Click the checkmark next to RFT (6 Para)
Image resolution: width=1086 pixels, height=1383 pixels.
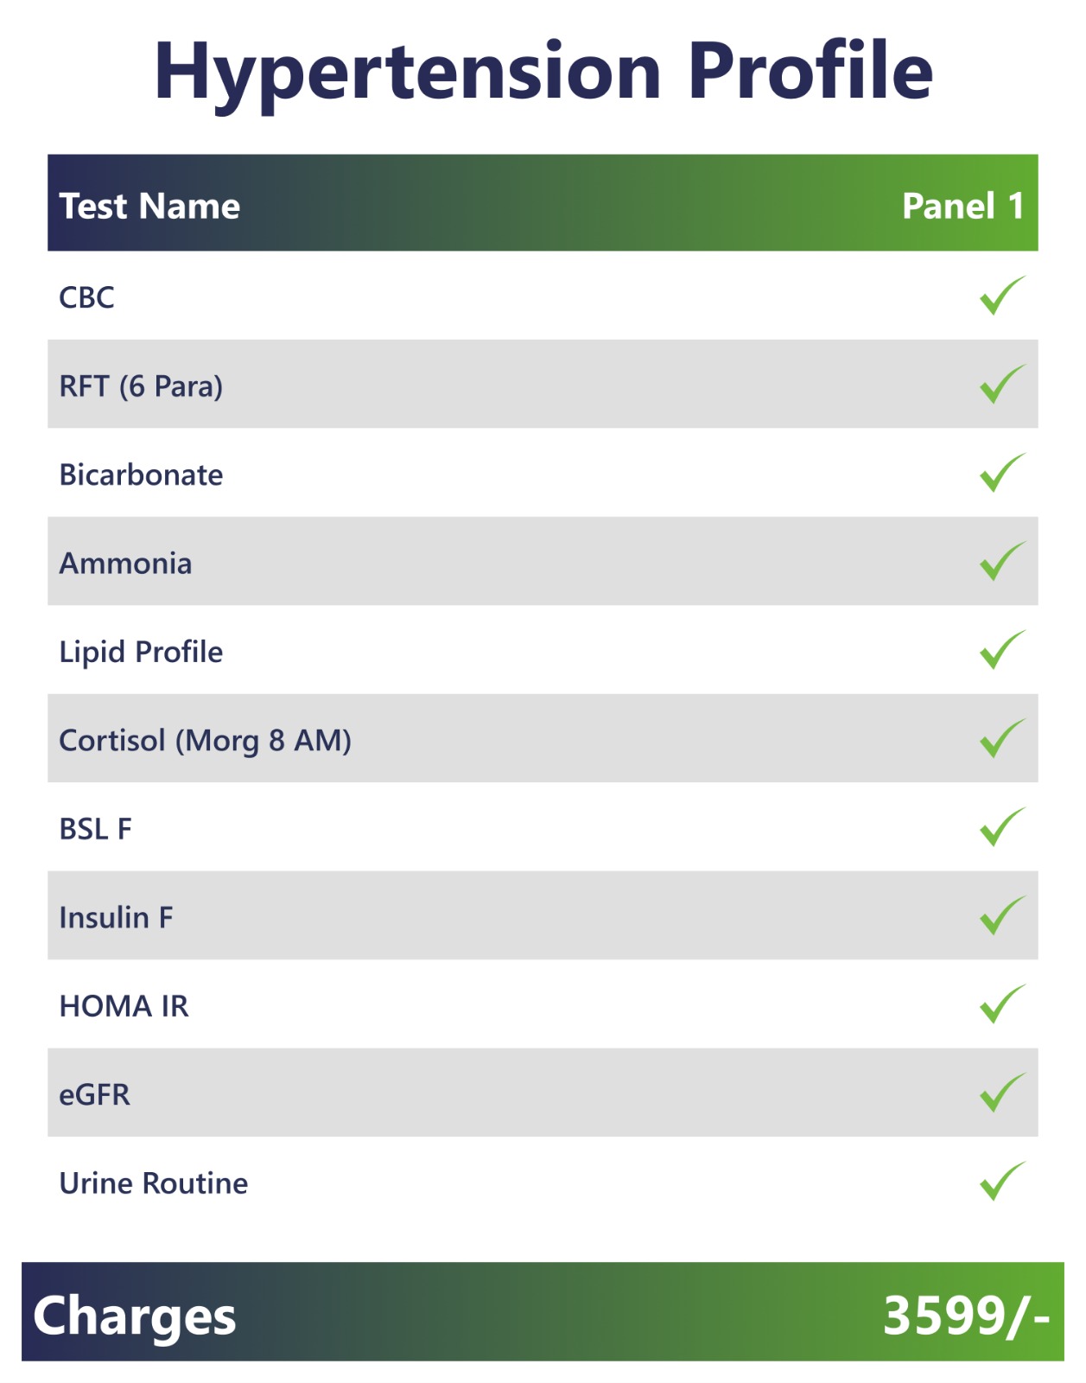coord(1002,384)
